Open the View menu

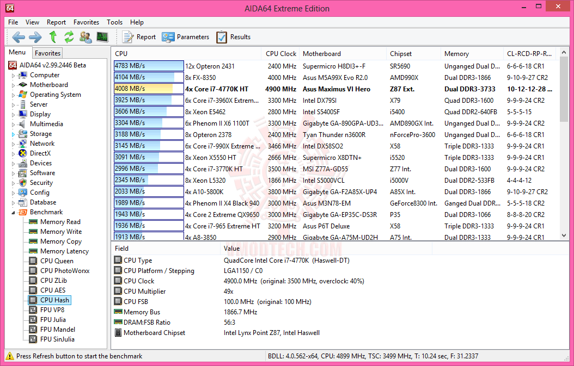tap(32, 22)
